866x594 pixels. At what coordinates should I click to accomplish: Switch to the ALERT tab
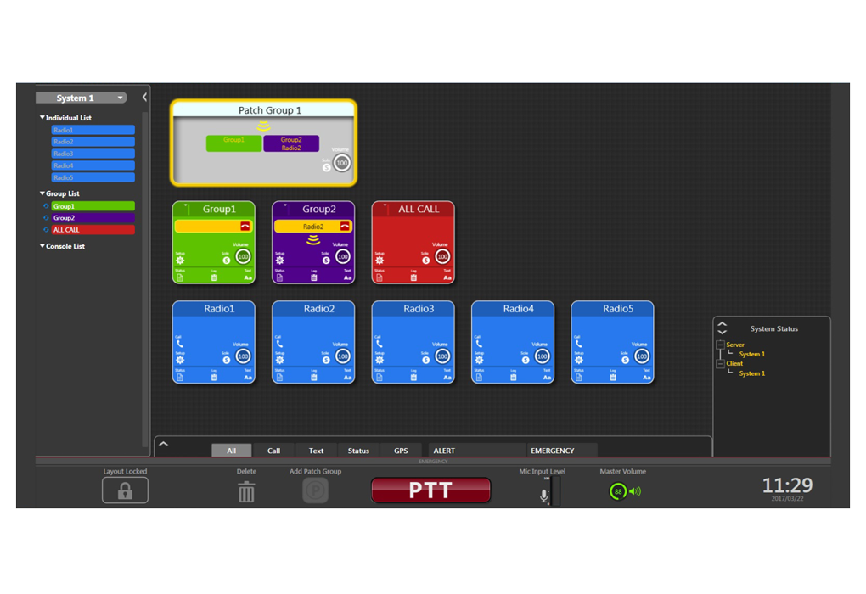click(x=476, y=451)
